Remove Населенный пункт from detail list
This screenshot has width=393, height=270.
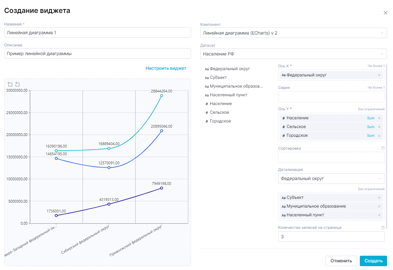pyautogui.click(x=379, y=215)
